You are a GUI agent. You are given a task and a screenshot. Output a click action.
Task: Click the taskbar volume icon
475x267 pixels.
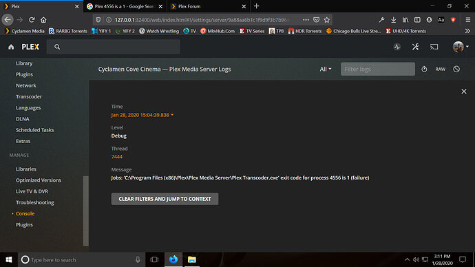[x=416, y=259]
